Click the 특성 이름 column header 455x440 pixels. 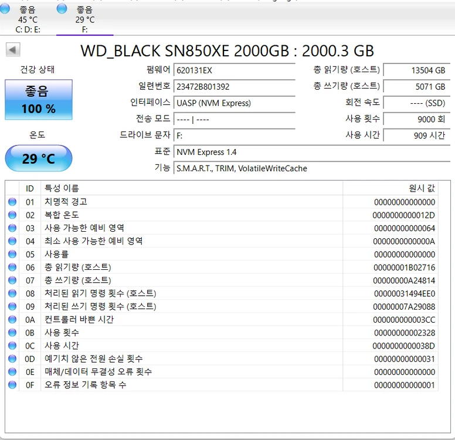pos(192,188)
